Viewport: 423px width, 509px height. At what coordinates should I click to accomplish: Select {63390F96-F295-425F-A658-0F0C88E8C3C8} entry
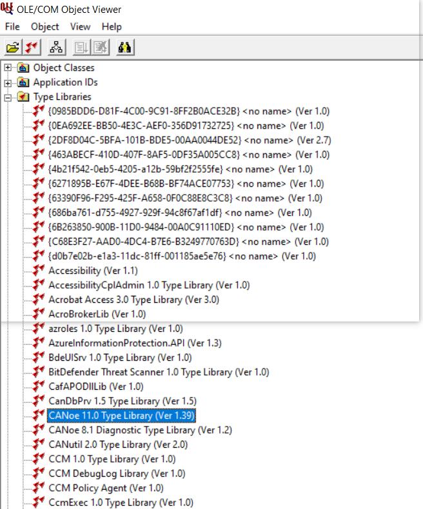click(185, 198)
